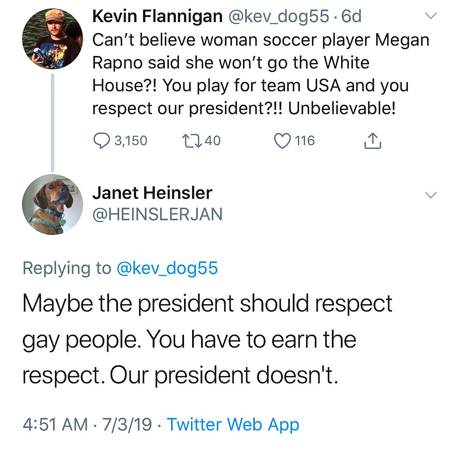Open Kevin Flannigan's profile picture
This screenshot has height=450, width=458.
pyautogui.click(x=52, y=39)
